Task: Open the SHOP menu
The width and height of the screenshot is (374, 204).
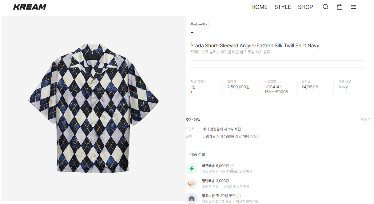Action: coord(305,7)
